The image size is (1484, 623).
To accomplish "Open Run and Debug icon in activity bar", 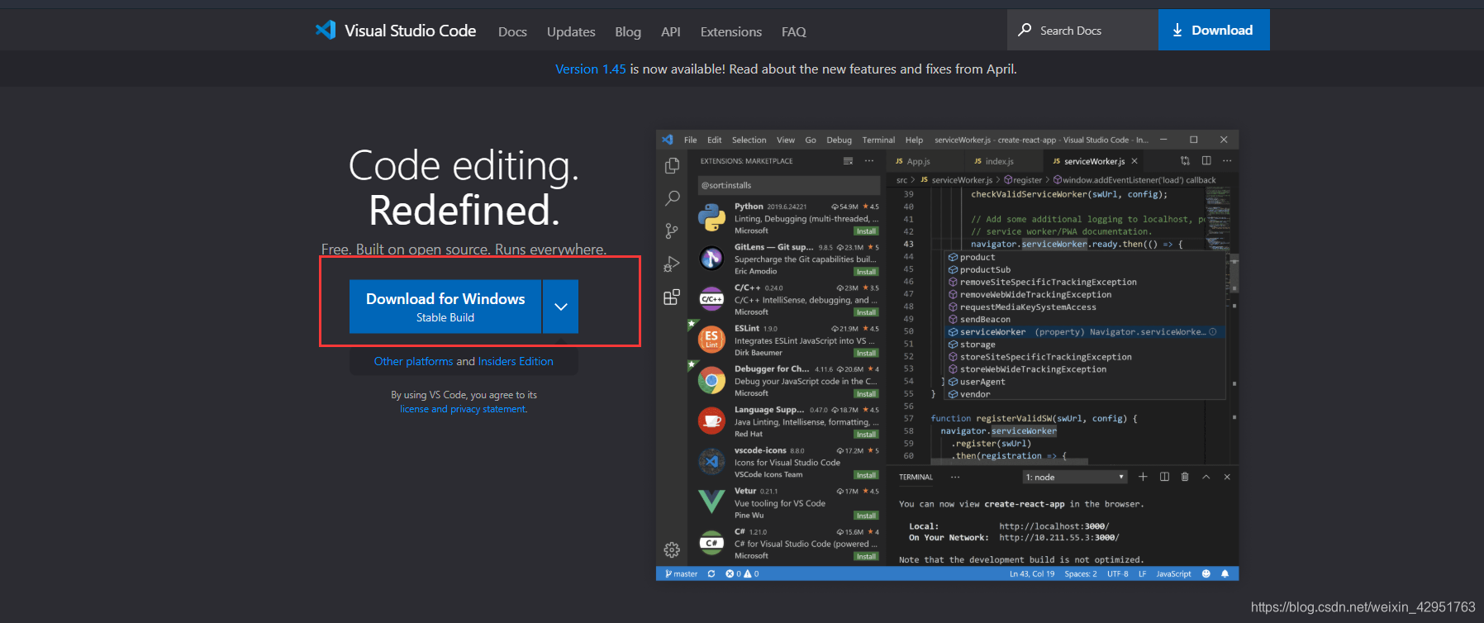I will pyautogui.click(x=672, y=264).
